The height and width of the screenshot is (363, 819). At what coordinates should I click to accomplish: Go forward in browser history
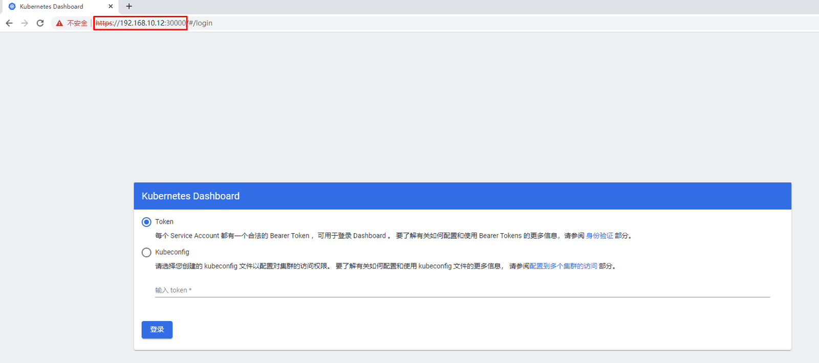[25, 23]
